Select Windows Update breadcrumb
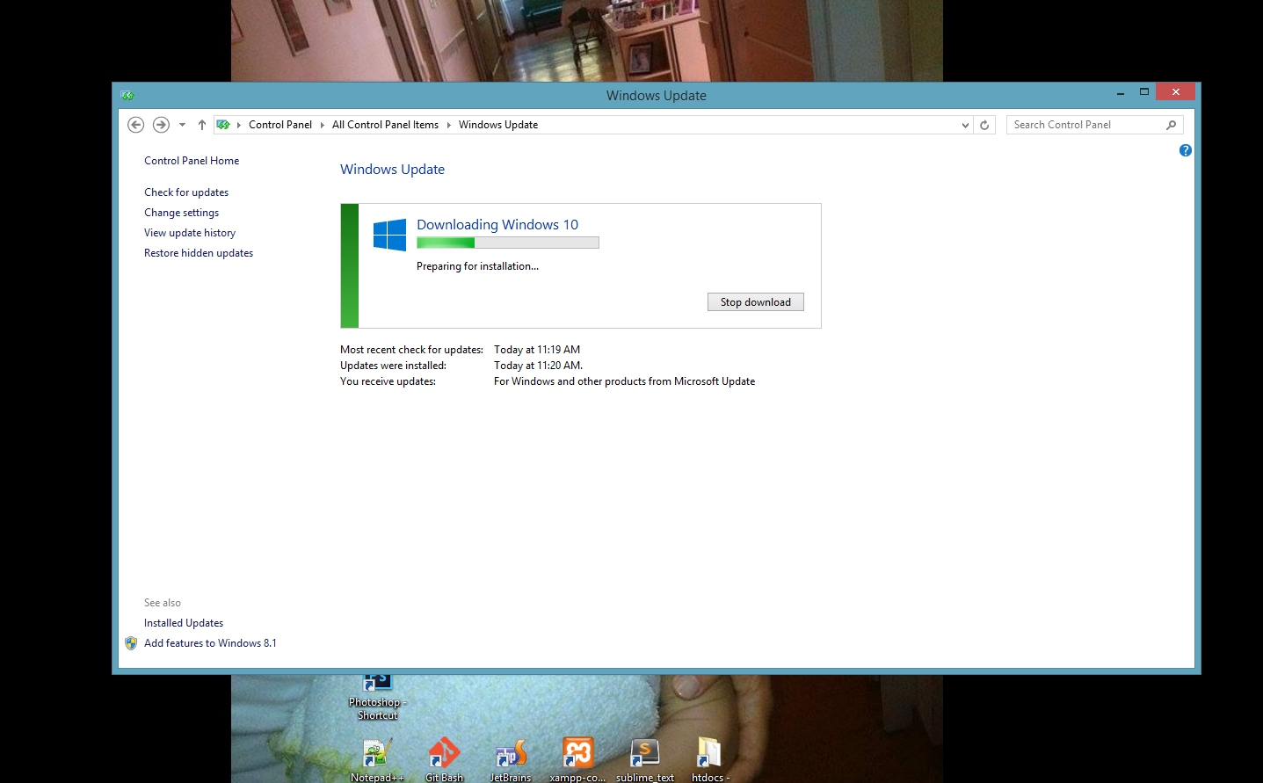The width and height of the screenshot is (1263, 783). click(498, 125)
